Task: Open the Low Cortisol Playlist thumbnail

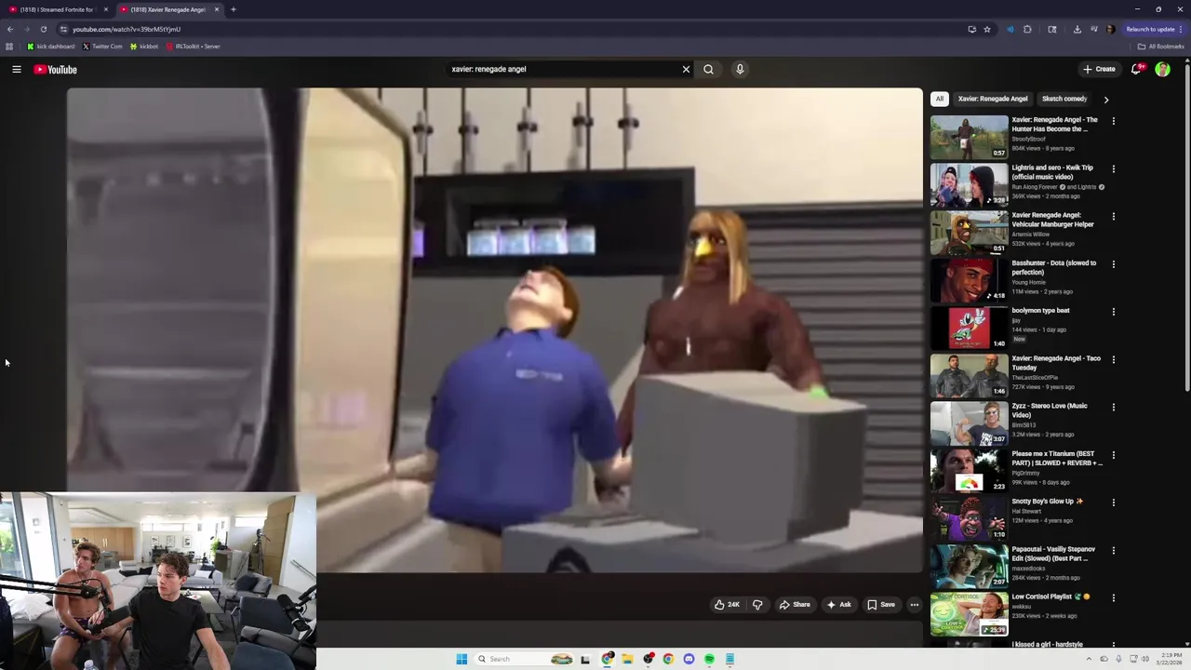Action: [969, 614]
